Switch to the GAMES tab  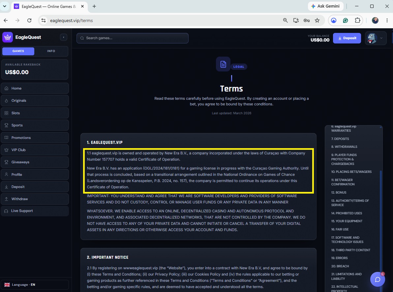point(18,51)
